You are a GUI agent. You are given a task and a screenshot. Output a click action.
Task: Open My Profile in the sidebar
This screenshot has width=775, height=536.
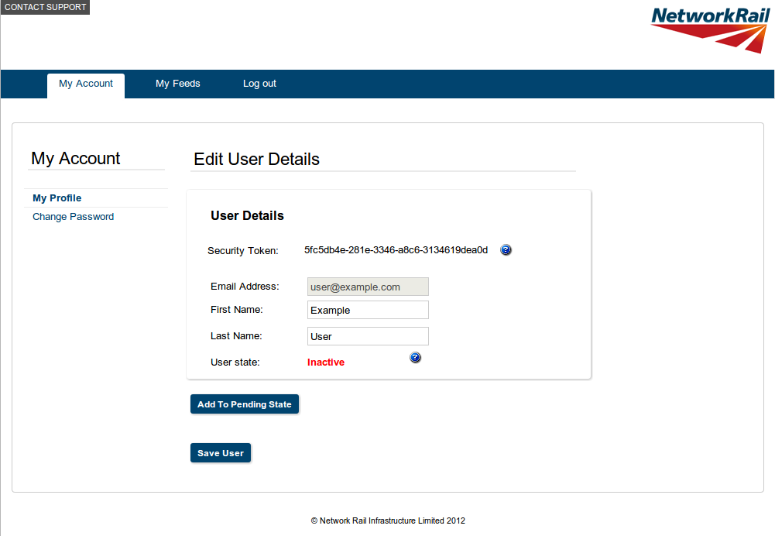pyautogui.click(x=57, y=198)
